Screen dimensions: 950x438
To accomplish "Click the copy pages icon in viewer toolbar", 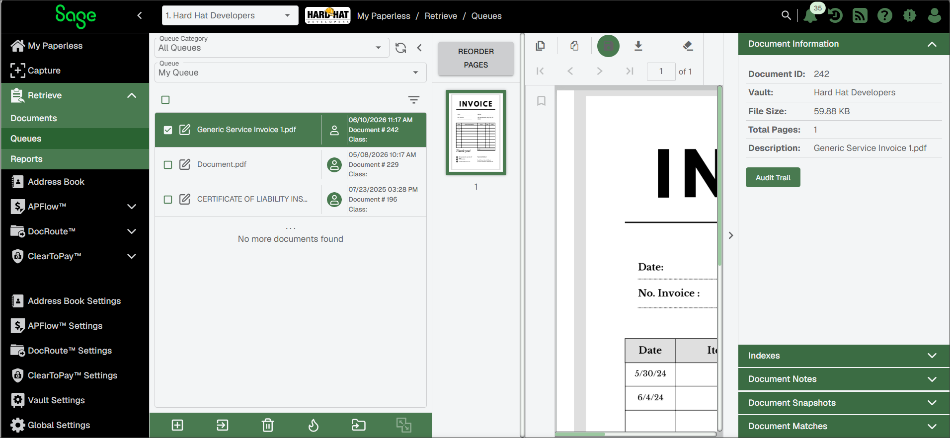I will click(x=540, y=46).
